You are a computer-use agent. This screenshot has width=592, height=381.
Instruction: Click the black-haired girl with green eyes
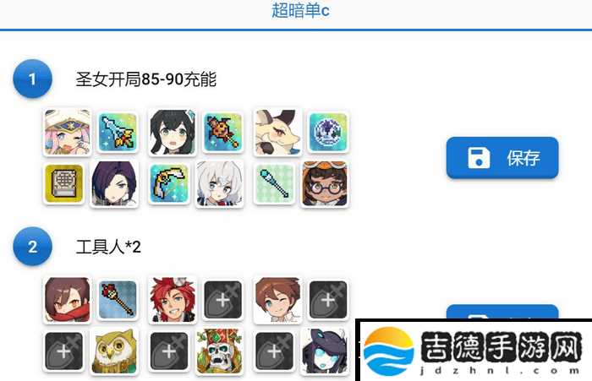(173, 132)
